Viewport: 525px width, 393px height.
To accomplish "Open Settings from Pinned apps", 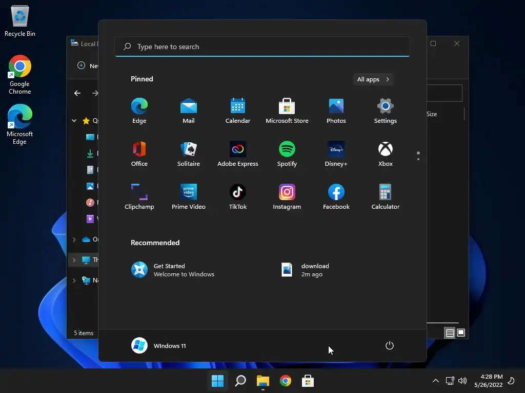I will point(386,111).
